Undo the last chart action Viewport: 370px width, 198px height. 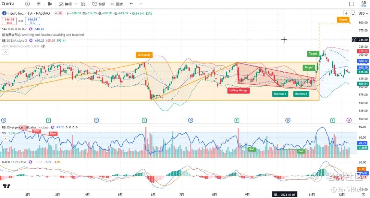[132, 4]
